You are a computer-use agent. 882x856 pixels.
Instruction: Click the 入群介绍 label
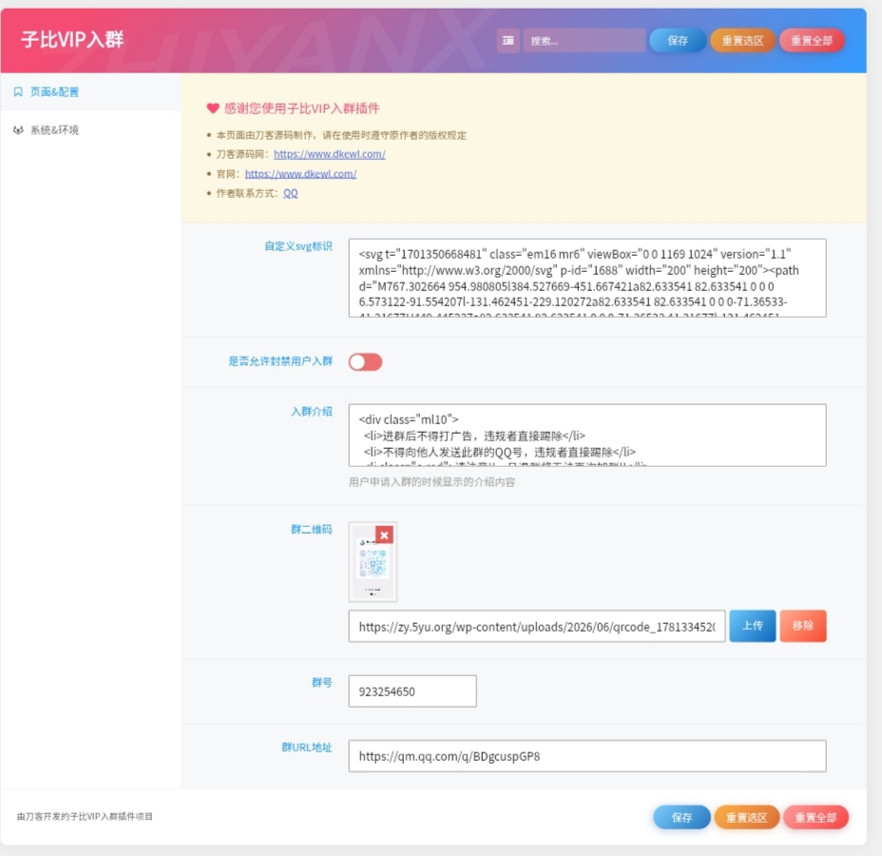click(311, 412)
